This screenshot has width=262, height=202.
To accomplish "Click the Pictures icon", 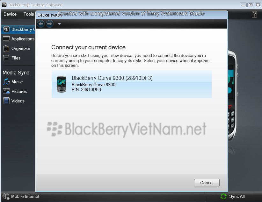I will [x=6, y=91].
